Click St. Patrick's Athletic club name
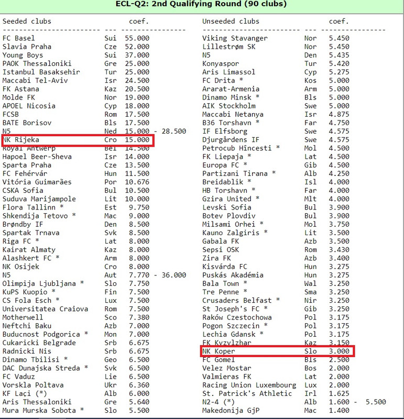This screenshot has height=419, width=404. pos(247,394)
